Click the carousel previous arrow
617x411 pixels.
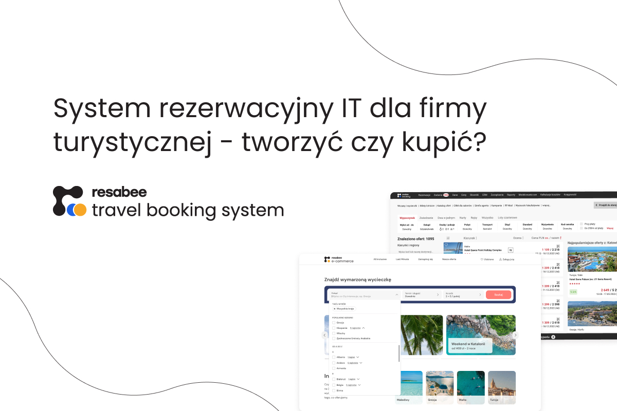tap(324, 335)
